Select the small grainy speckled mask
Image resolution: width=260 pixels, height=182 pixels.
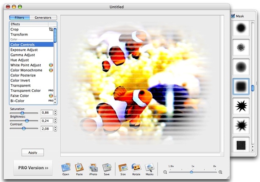[241, 48]
